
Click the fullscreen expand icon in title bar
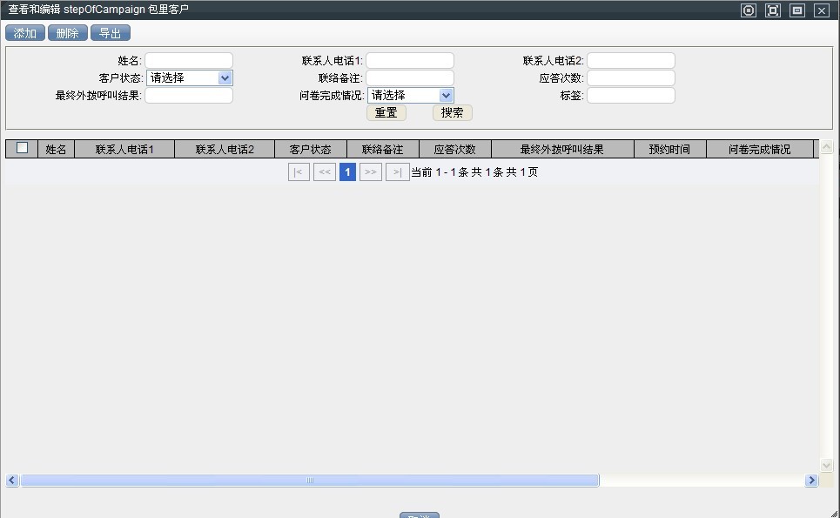(772, 10)
